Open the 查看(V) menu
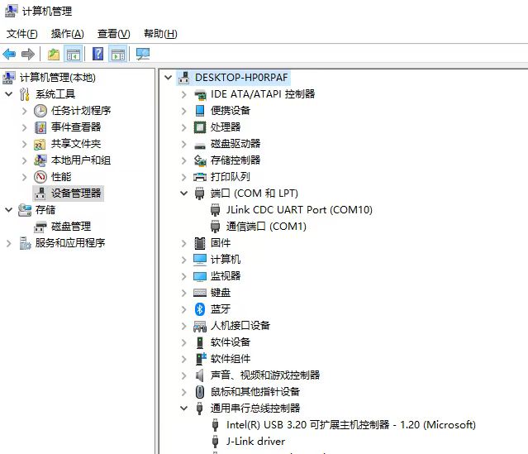The width and height of the screenshot is (528, 454). point(113,34)
